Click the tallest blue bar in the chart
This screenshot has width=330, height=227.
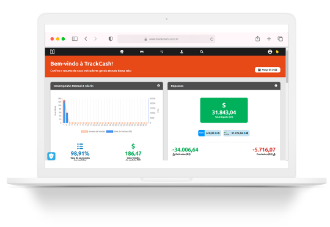[x=64, y=112]
